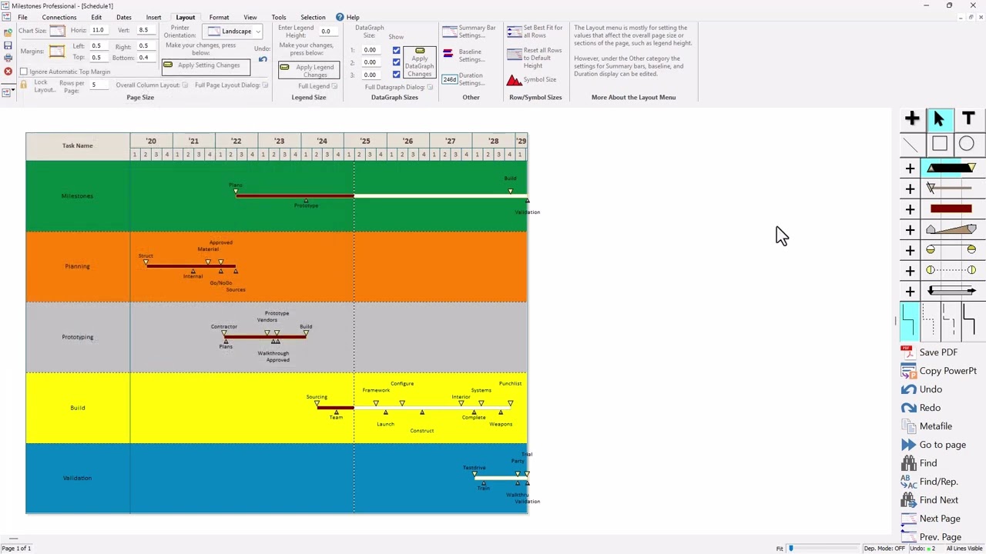
Task: Click the Enter Legend Height field
Action: point(330,32)
